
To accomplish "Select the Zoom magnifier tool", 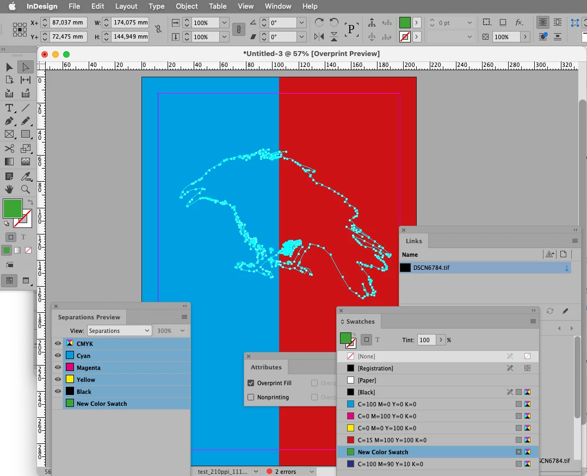I will 26,189.
